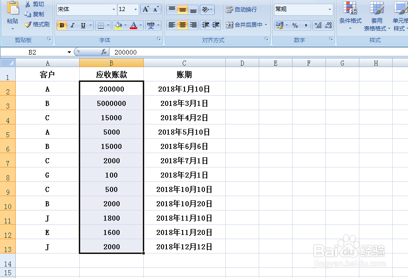Open number format 常规 dropdown
The height and width of the screenshot is (278, 408).
point(330,9)
